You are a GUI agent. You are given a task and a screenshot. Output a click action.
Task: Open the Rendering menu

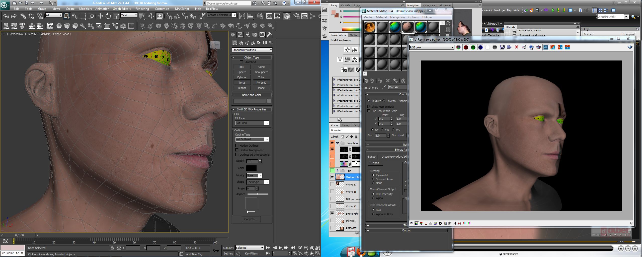click(x=142, y=9)
